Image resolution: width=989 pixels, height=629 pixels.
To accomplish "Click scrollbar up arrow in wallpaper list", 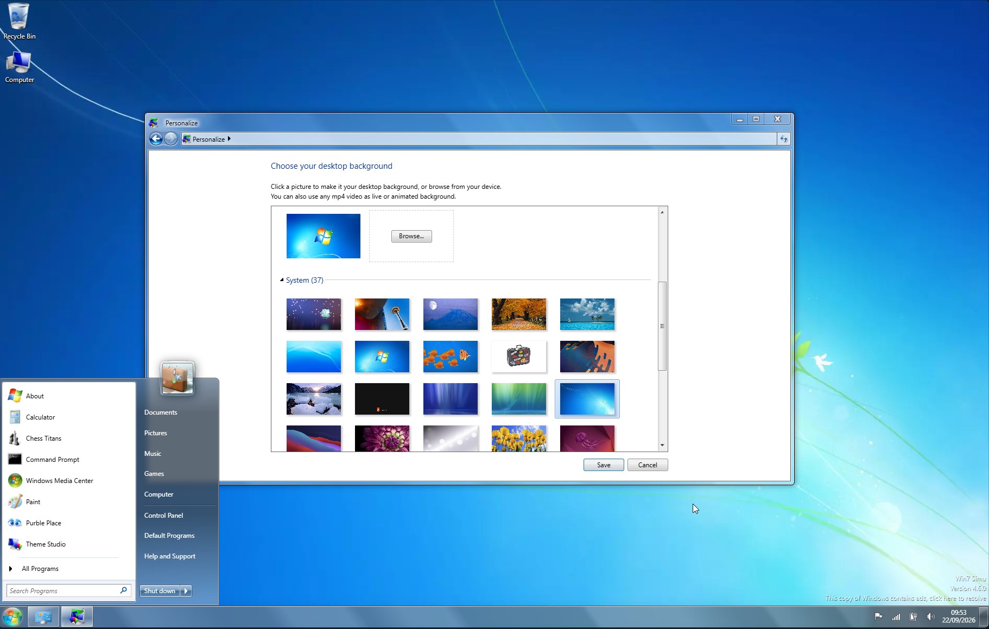I will pos(662,212).
